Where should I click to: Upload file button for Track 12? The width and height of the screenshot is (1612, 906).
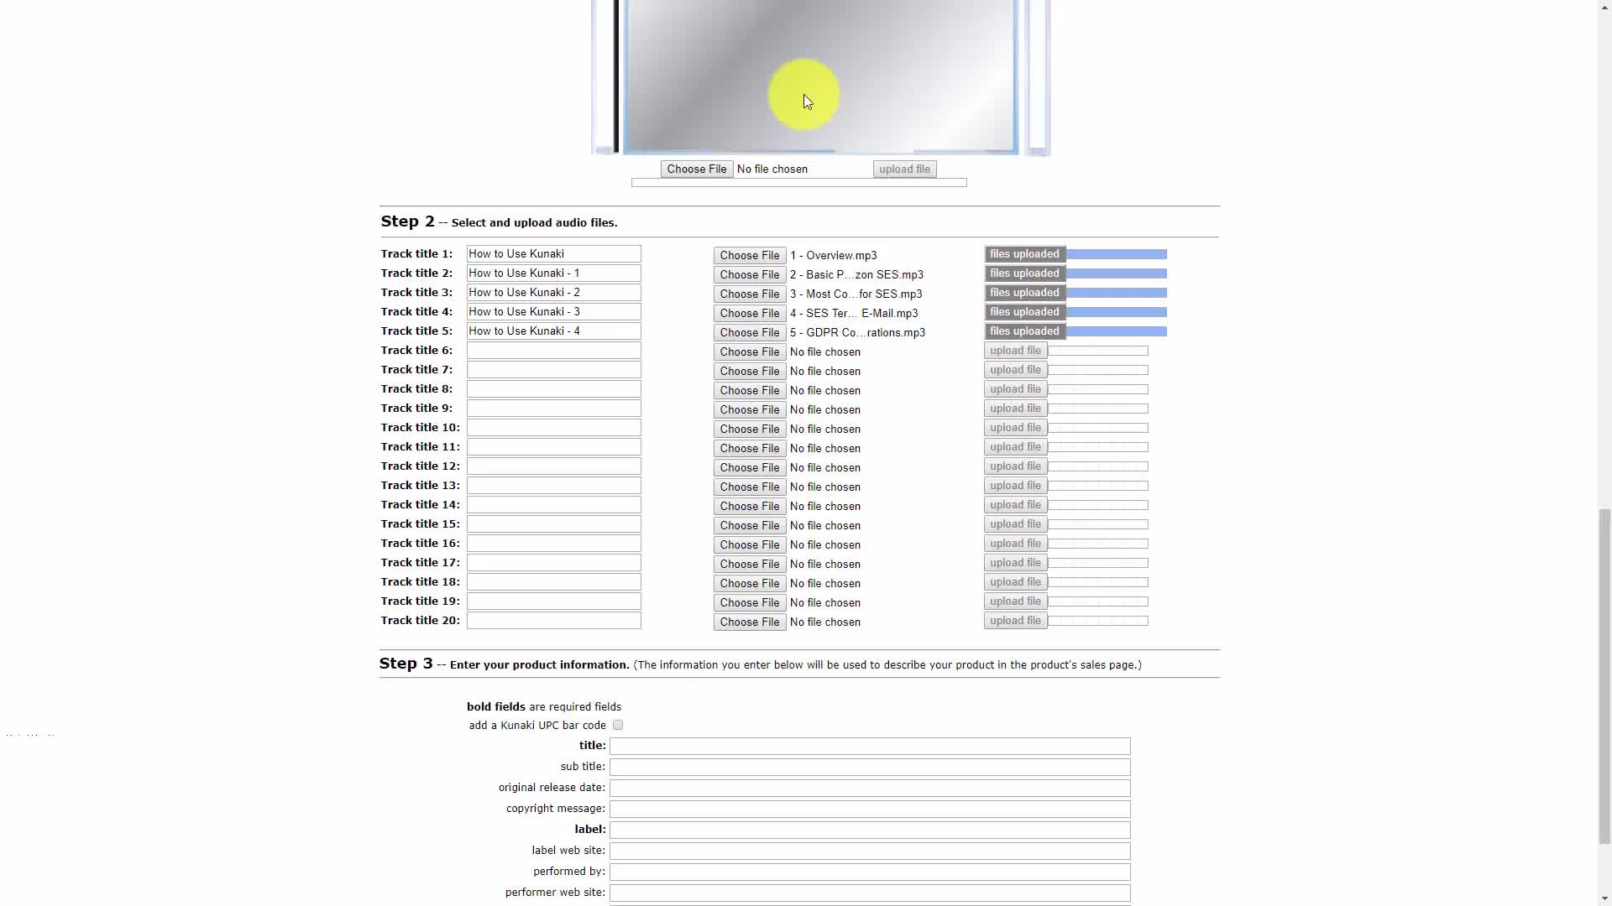[x=1016, y=466]
